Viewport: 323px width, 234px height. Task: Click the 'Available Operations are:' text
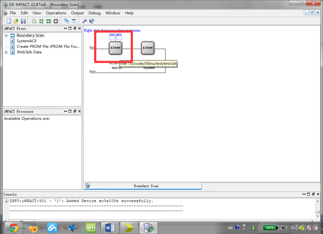point(27,119)
